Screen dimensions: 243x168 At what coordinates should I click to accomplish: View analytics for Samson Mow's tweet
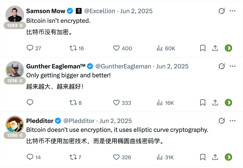[x=161, y=48]
